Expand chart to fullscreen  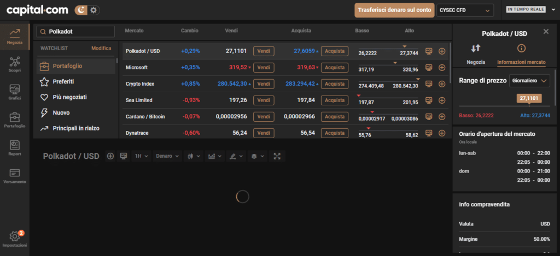click(x=277, y=156)
